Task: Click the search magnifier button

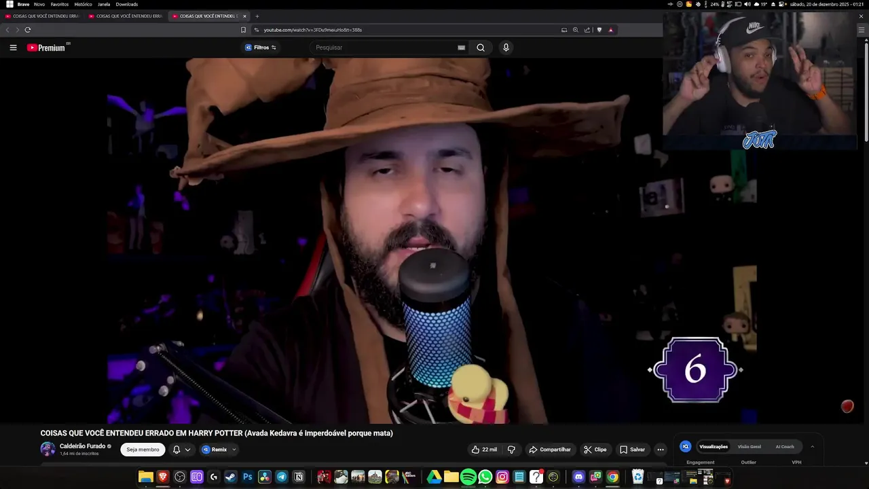Action: point(481,48)
